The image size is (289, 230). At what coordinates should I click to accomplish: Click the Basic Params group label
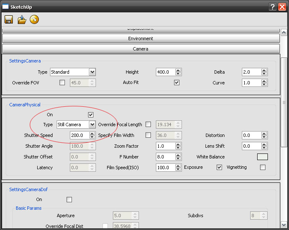(29, 208)
